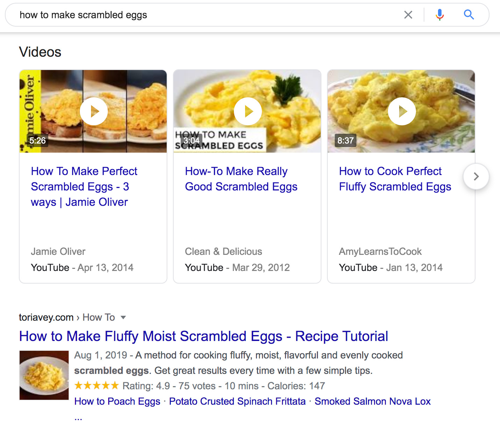Clear the search query with the X icon

[x=408, y=15]
